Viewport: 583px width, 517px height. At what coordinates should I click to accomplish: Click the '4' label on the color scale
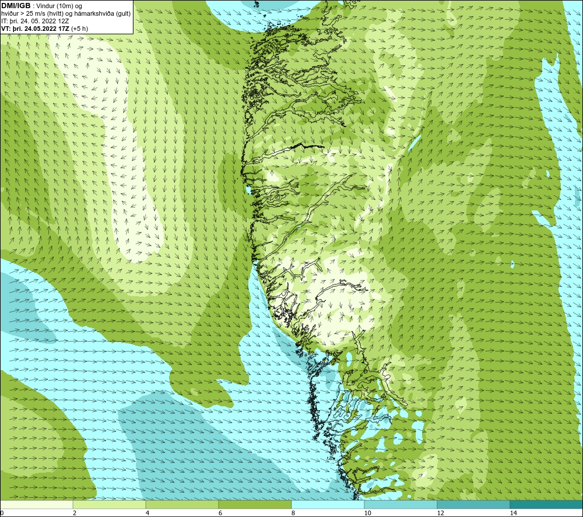point(147,513)
